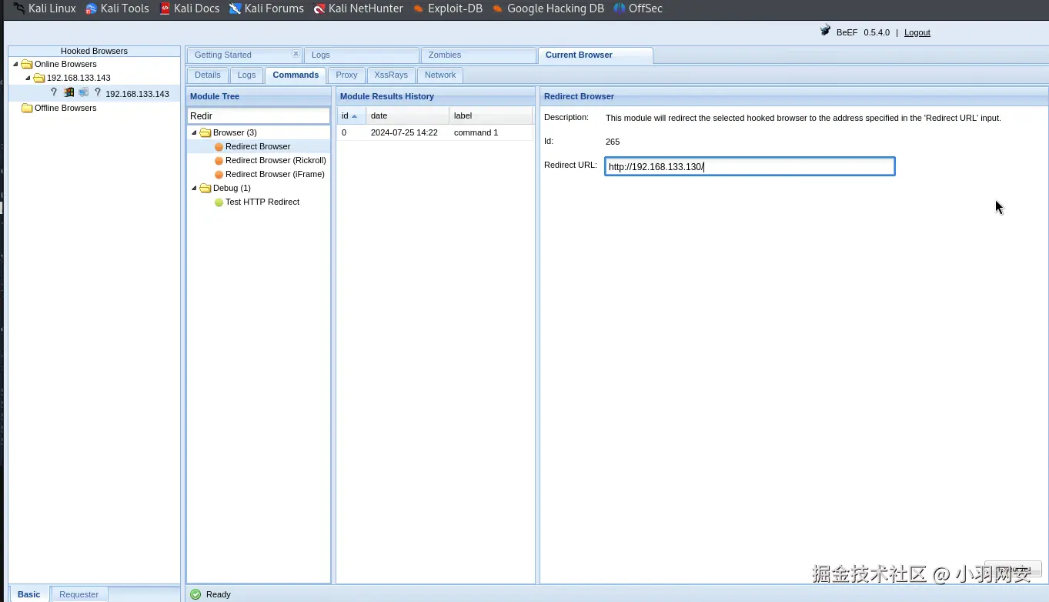Screen dimensions: 1049x602
Task: Select the Test HTTP Redirect module
Action: click(x=262, y=202)
